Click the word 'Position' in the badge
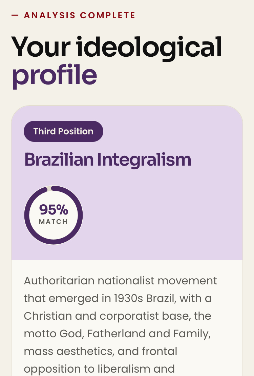 point(76,131)
